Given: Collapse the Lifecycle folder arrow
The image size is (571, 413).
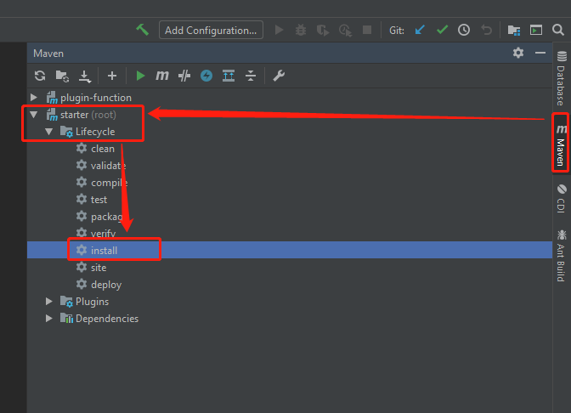Looking at the screenshot, I should [49, 132].
